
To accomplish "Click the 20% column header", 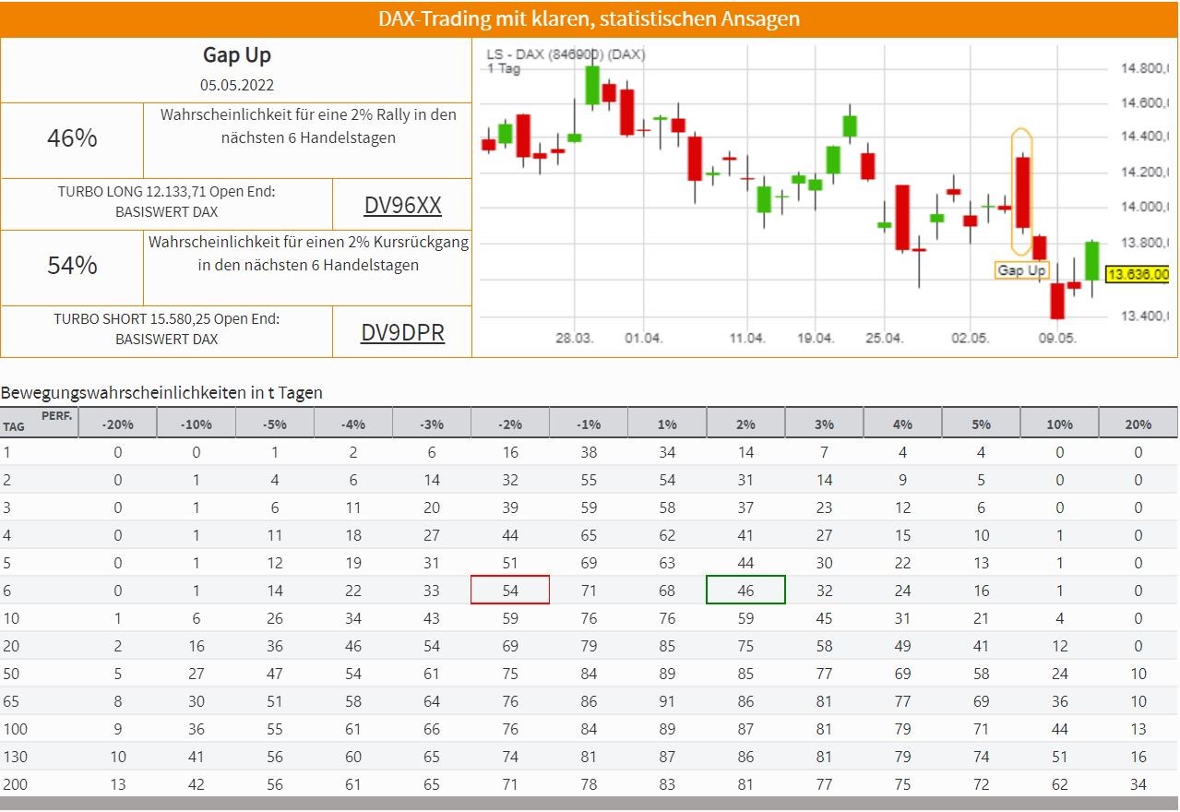I will pyautogui.click(x=1138, y=424).
